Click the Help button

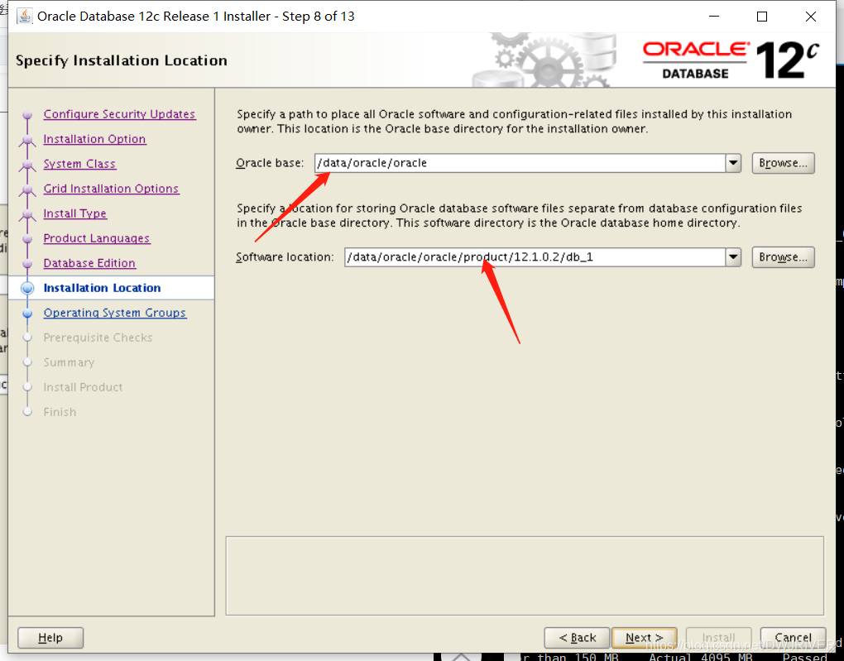pos(50,638)
